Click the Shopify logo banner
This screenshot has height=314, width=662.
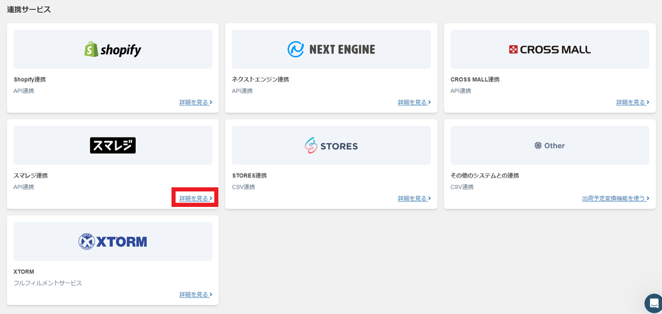[113, 50]
